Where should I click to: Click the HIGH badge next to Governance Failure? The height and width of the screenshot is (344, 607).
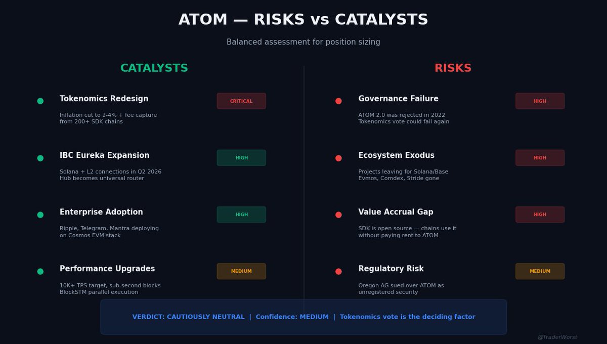(540, 101)
